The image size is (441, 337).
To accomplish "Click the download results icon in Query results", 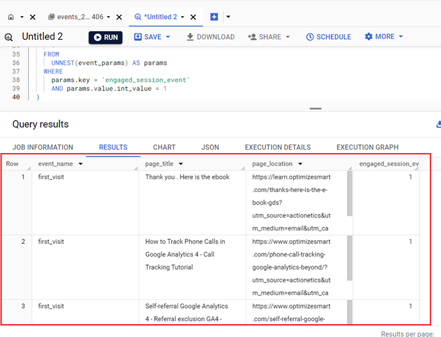I will (x=439, y=124).
